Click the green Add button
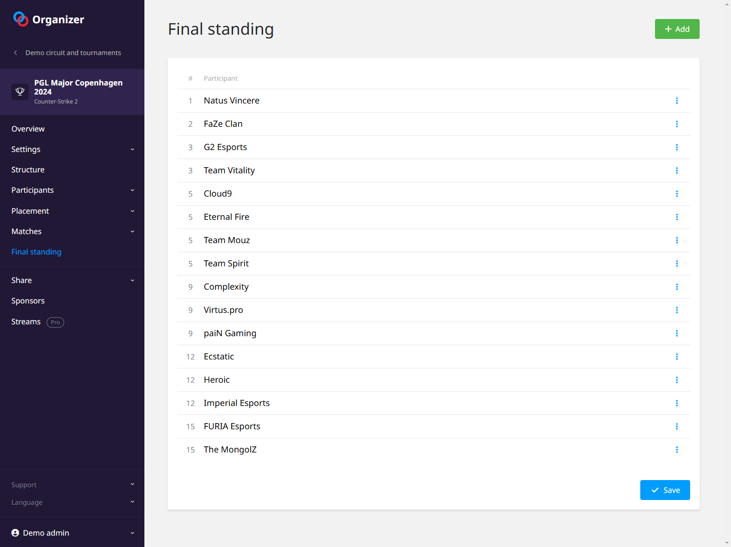 [677, 29]
